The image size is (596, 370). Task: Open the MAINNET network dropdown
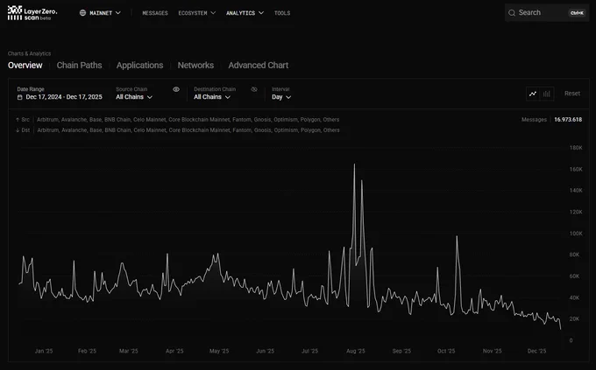pyautogui.click(x=100, y=13)
